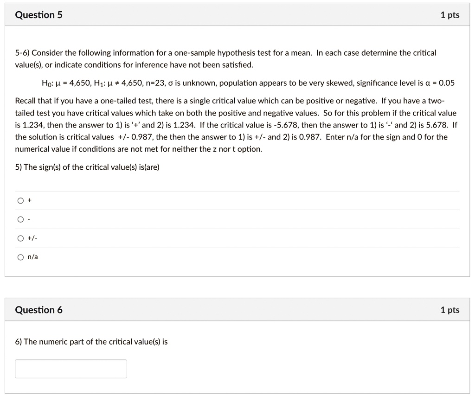Screen dimensions: 475x396
Task: Click the numeric answer input field
Action: pos(71,368)
